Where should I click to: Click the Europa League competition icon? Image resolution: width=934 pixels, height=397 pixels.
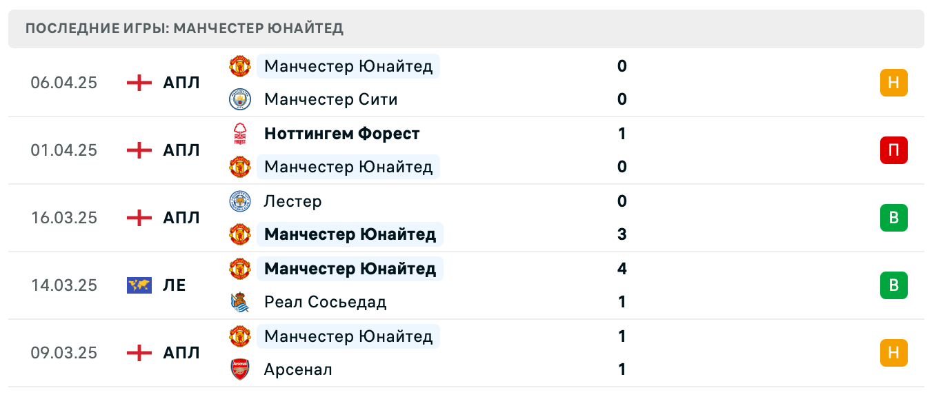click(x=139, y=285)
